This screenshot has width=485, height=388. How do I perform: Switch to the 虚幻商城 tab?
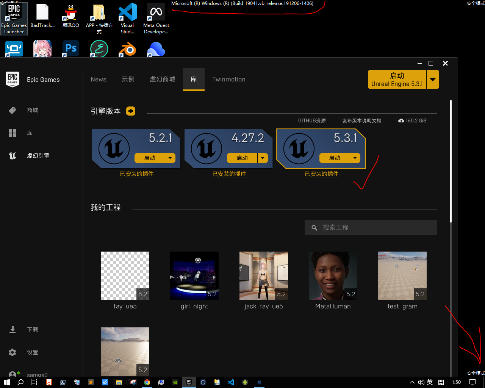[163, 79]
